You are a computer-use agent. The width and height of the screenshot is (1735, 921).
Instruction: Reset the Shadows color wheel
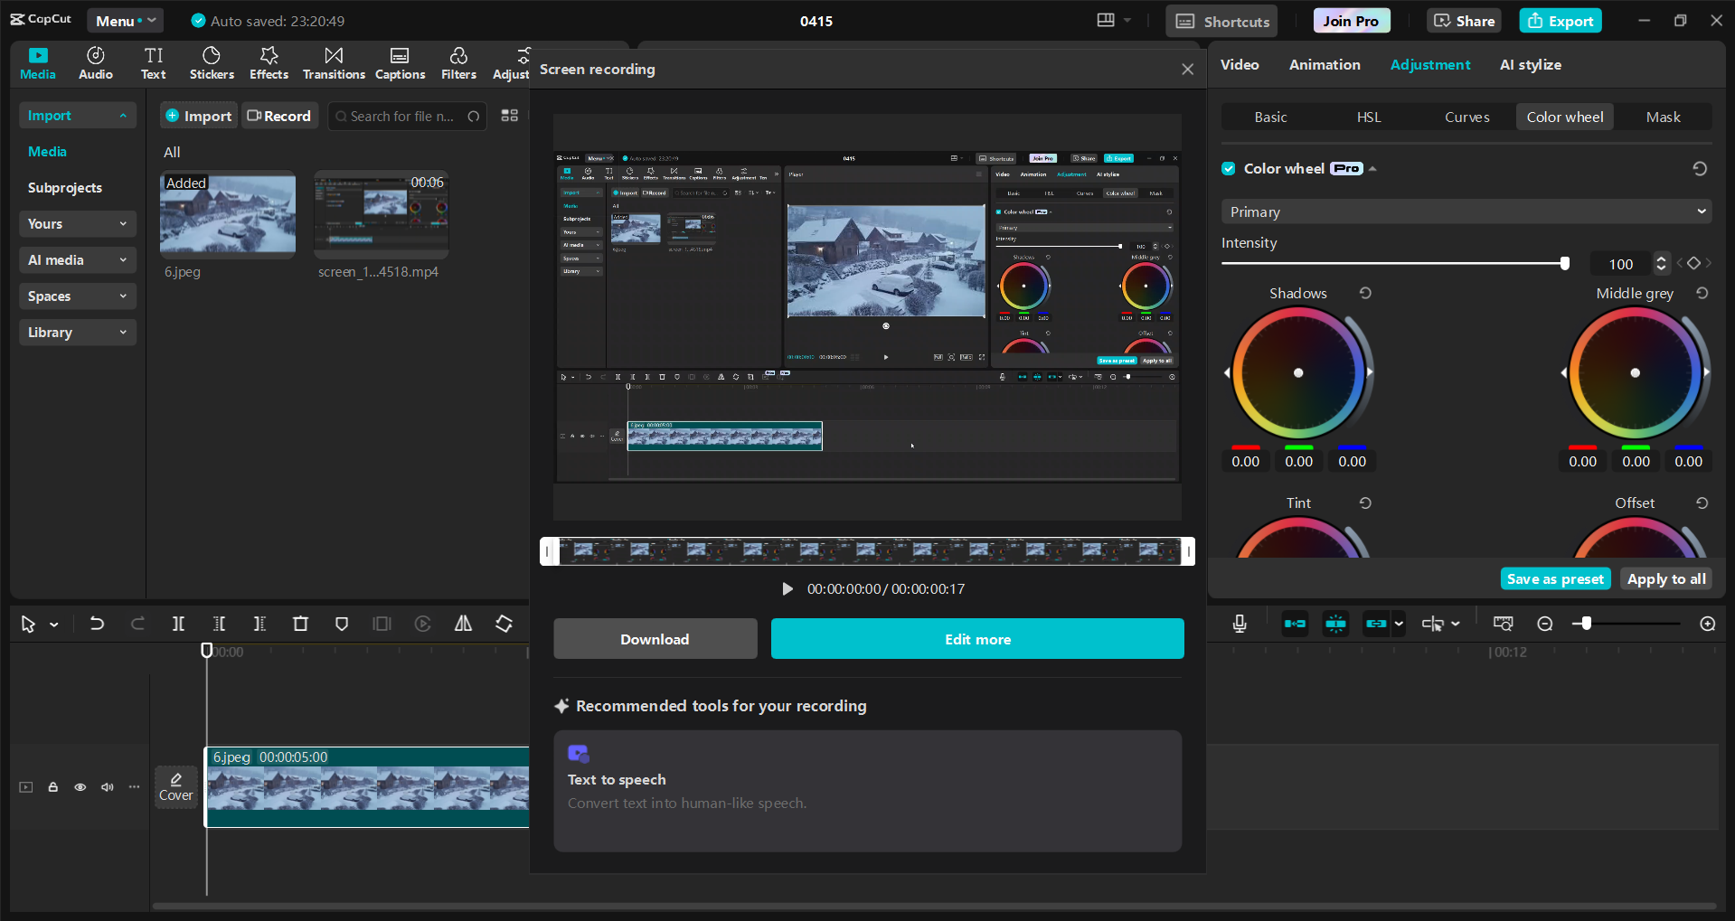(x=1365, y=293)
